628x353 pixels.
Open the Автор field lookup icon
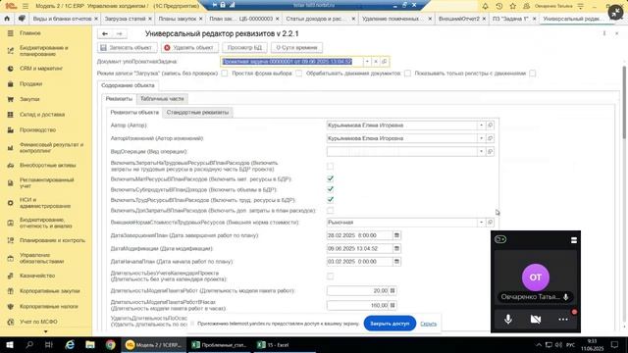(x=490, y=126)
